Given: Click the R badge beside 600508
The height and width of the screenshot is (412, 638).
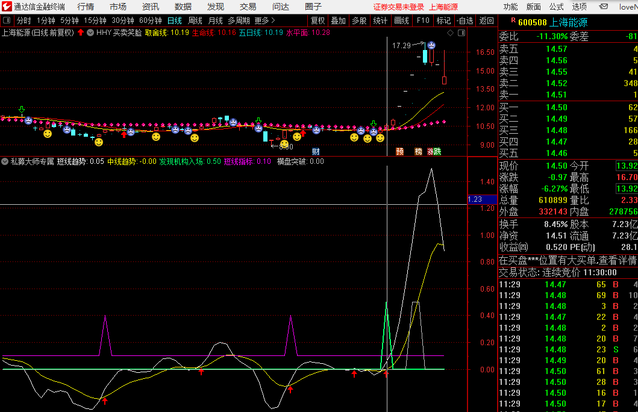Looking at the screenshot, I should click(513, 20).
